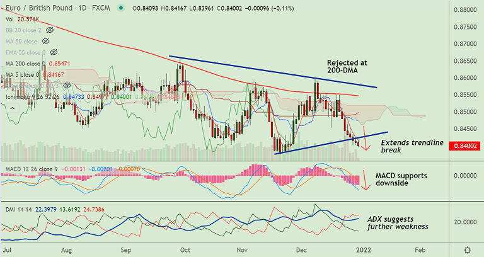The image size is (484, 257).
Task: Click Ichimoku green value 0.84001
Action: click(121, 97)
